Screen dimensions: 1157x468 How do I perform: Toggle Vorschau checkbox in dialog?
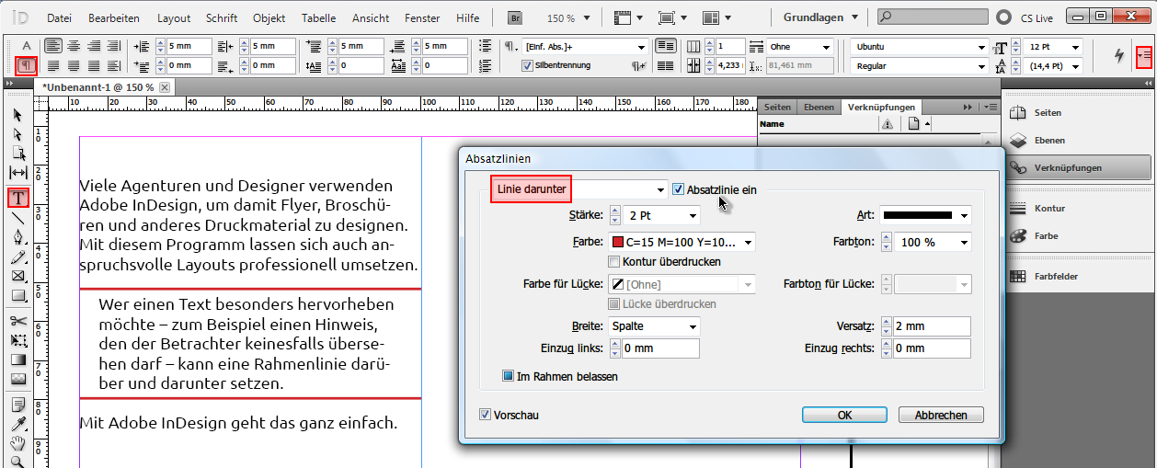click(486, 415)
